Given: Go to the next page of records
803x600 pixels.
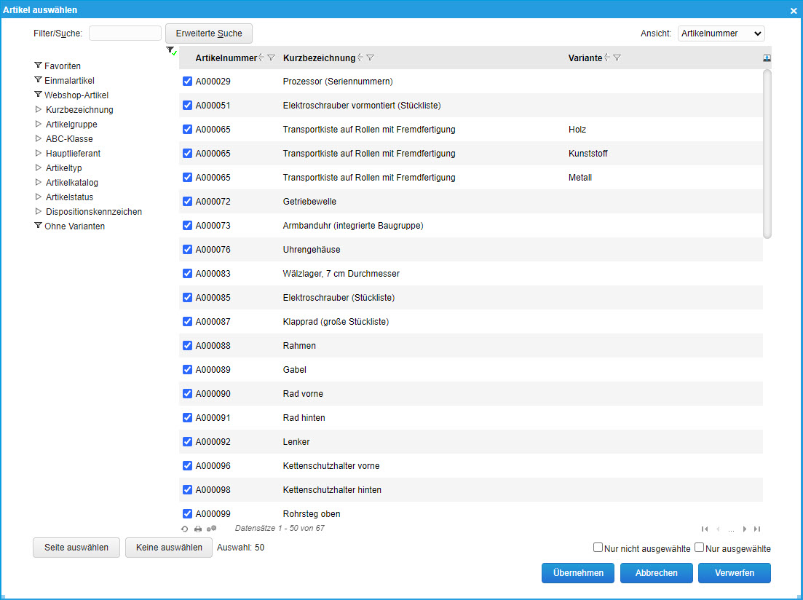Looking at the screenshot, I should tap(745, 529).
